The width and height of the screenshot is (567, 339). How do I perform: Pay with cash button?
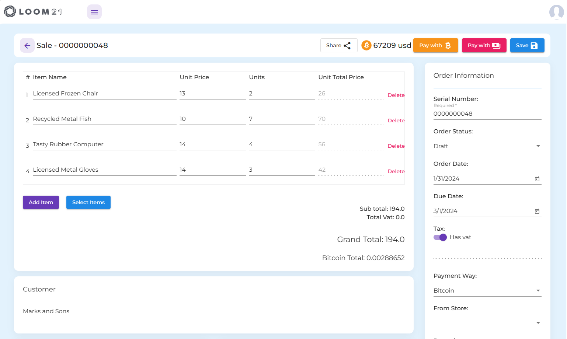click(484, 45)
